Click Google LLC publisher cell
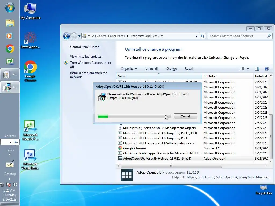 click(212, 148)
